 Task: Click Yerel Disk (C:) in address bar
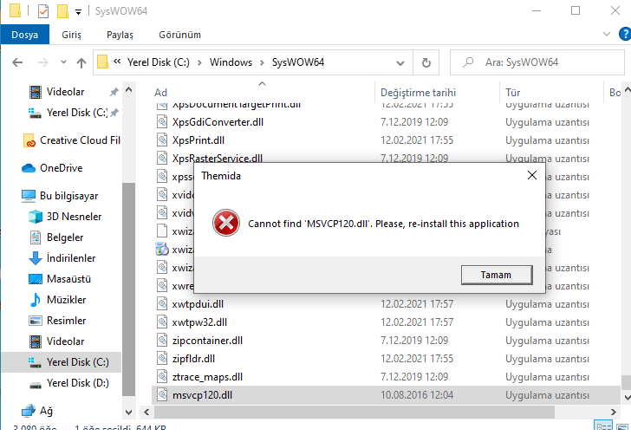tap(158, 62)
